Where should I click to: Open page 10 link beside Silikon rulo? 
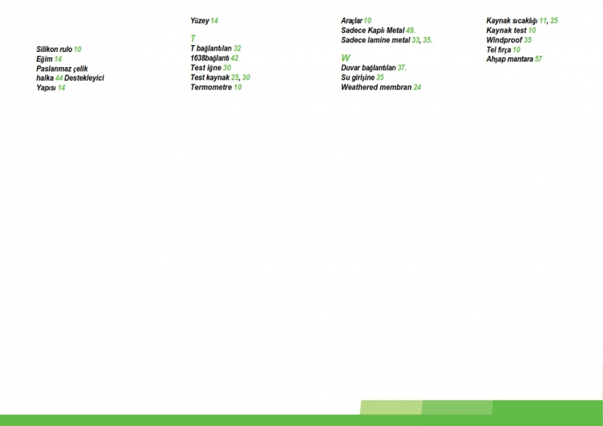[78, 49]
